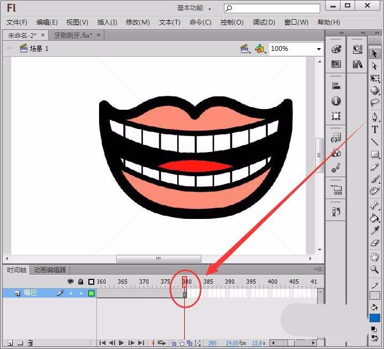Select the Eyedropper tool

pyautogui.click(x=374, y=231)
